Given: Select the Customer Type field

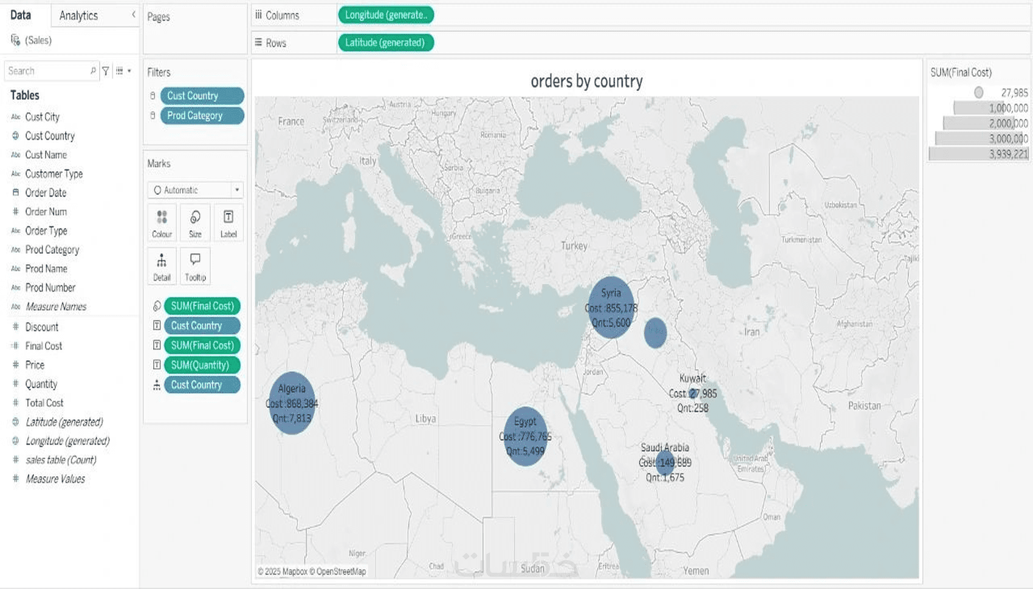Looking at the screenshot, I should point(54,174).
